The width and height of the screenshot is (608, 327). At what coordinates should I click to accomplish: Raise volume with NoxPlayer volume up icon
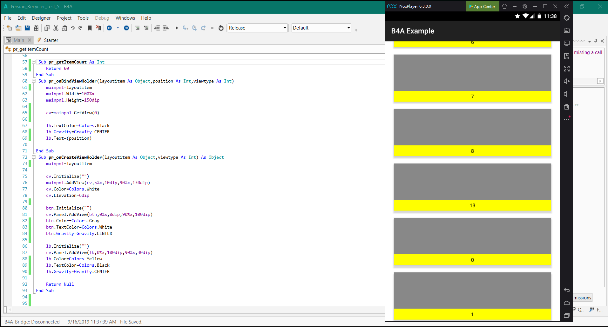tap(567, 81)
